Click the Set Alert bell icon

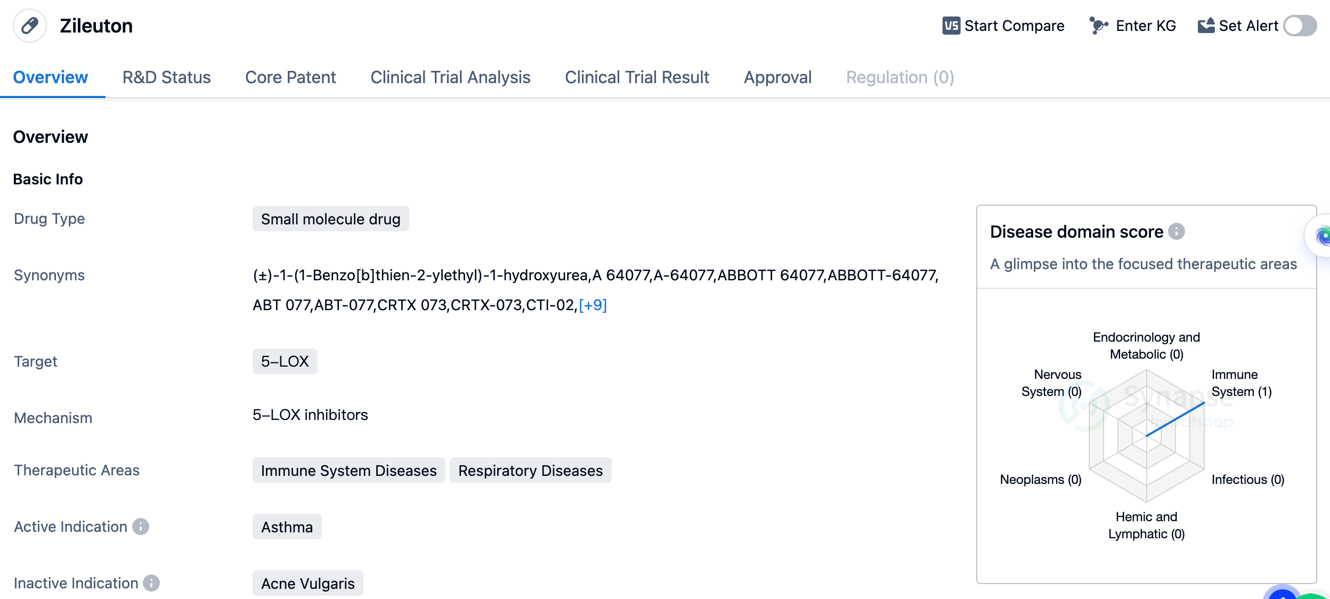pyautogui.click(x=1206, y=26)
